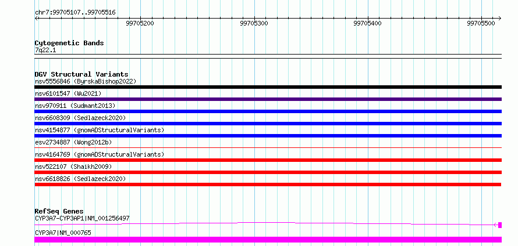Click the 99705400 ruler tick label
This screenshot has width=518, height=246.
367,23
